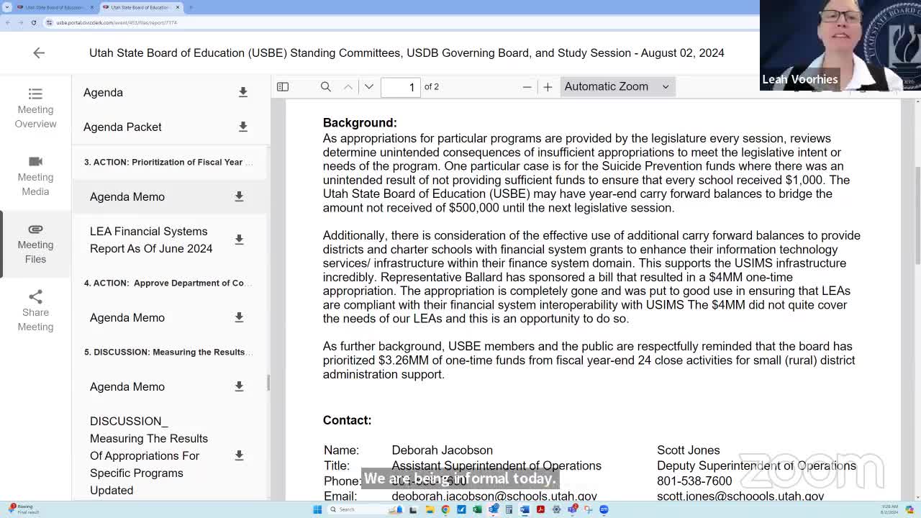Click the browser address bar URL
This screenshot has height=518, width=921.
coord(117,22)
